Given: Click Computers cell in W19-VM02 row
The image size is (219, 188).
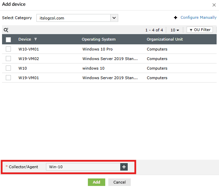Looking at the screenshot, I should pos(157,59).
